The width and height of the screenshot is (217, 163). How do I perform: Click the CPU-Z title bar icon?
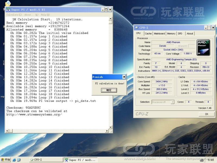point(137,28)
